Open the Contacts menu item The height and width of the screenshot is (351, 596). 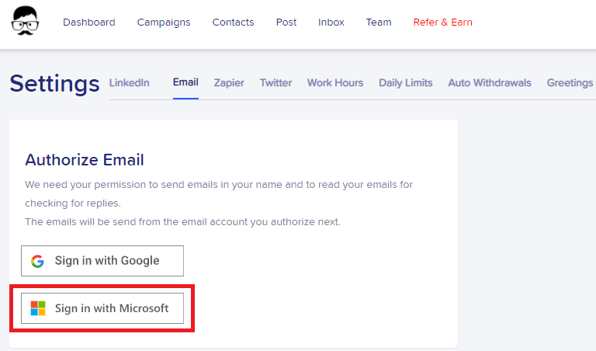point(233,22)
